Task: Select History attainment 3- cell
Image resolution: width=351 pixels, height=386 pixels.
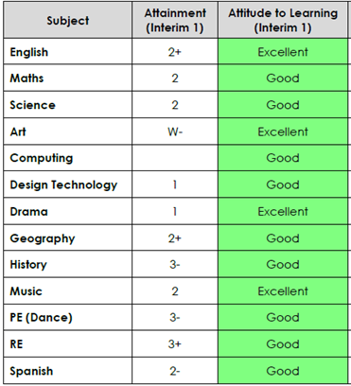Action: 175,264
